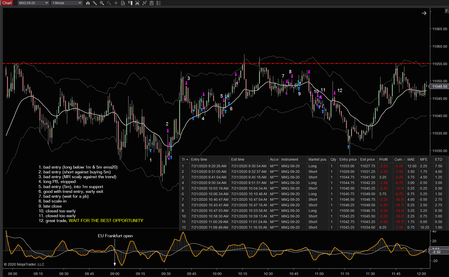449x277 pixels.
Task: Click the 12:00 time axis label
Action: pyautogui.click(x=421, y=274)
